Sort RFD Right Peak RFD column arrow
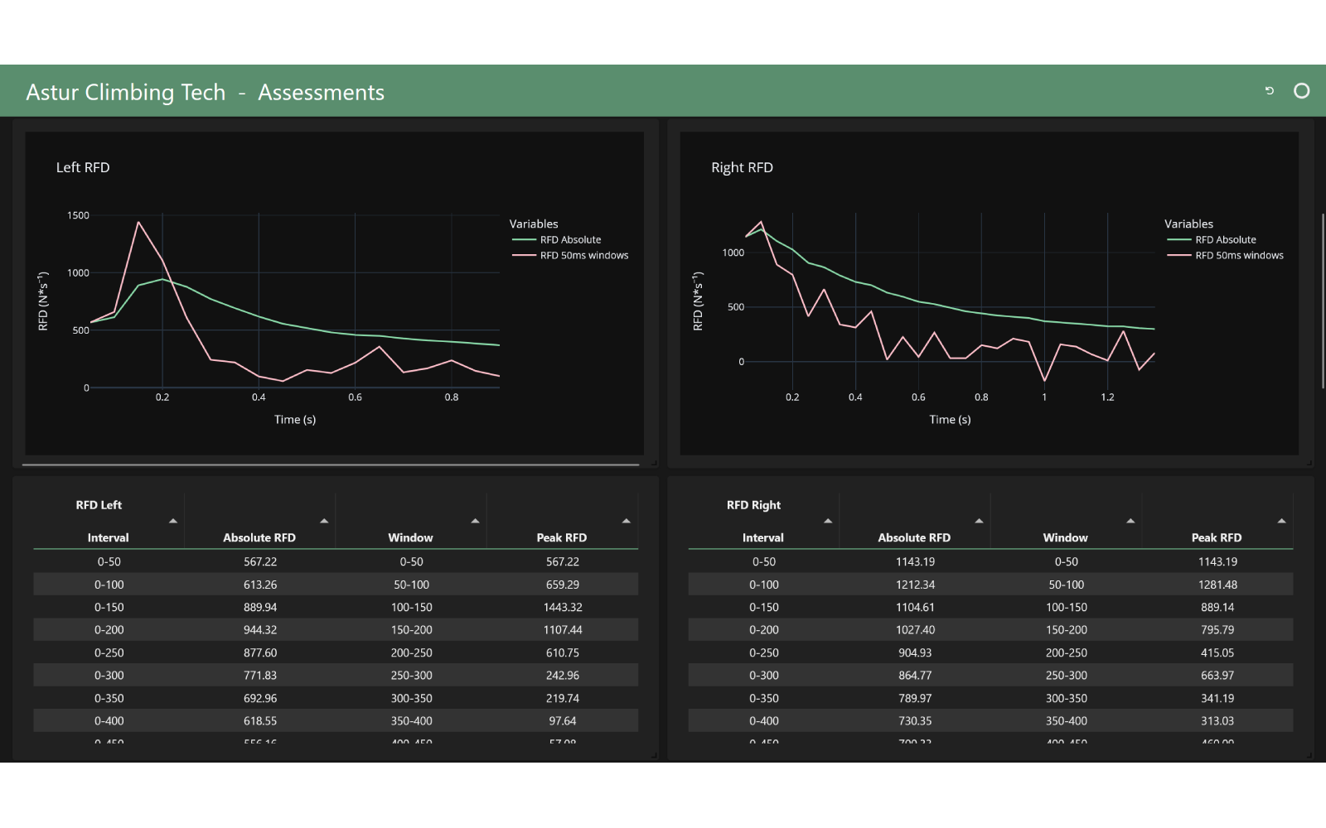Screen dimensions: 1326x828 point(1281,521)
